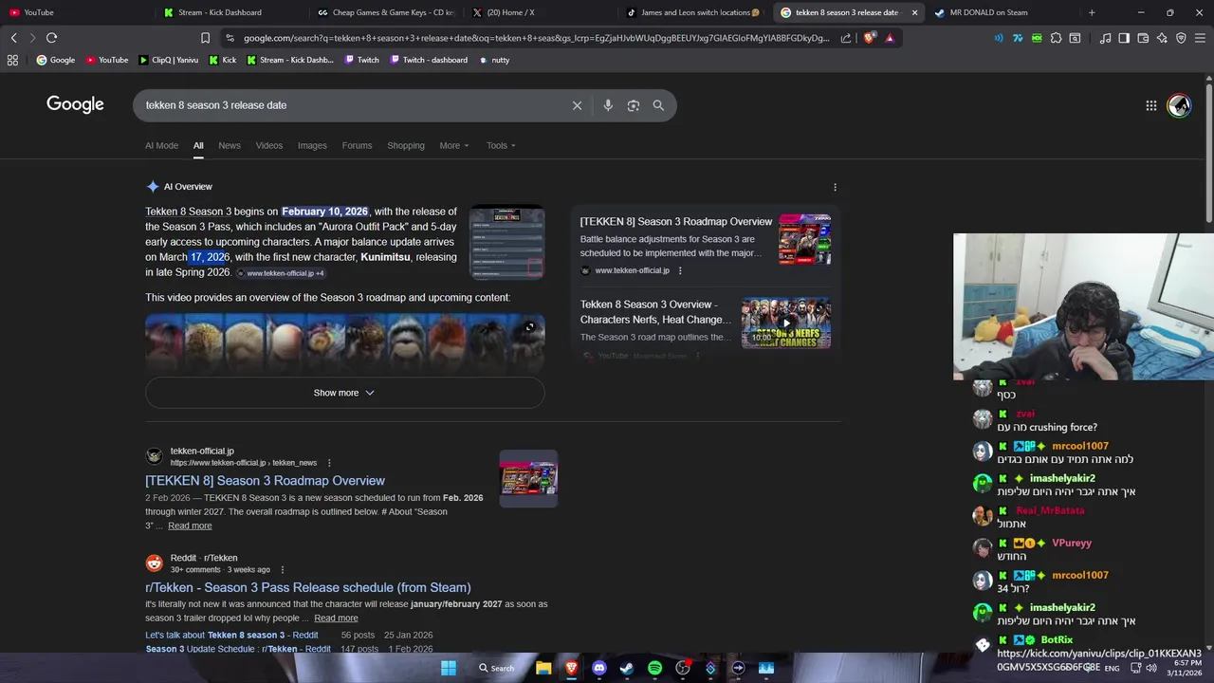Start voice search with the microphone icon
This screenshot has width=1214, height=683.
(608, 105)
